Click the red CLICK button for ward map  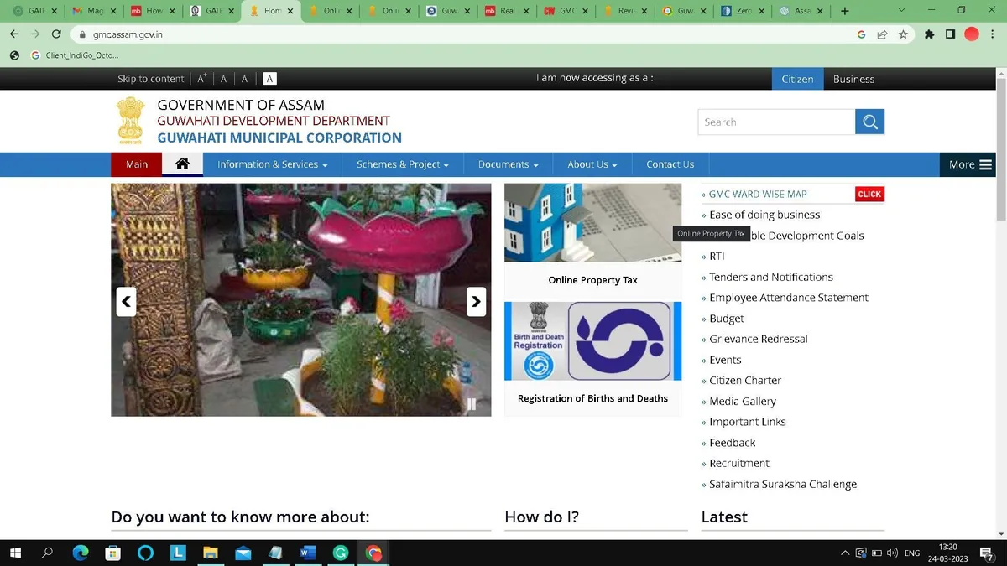click(x=869, y=194)
